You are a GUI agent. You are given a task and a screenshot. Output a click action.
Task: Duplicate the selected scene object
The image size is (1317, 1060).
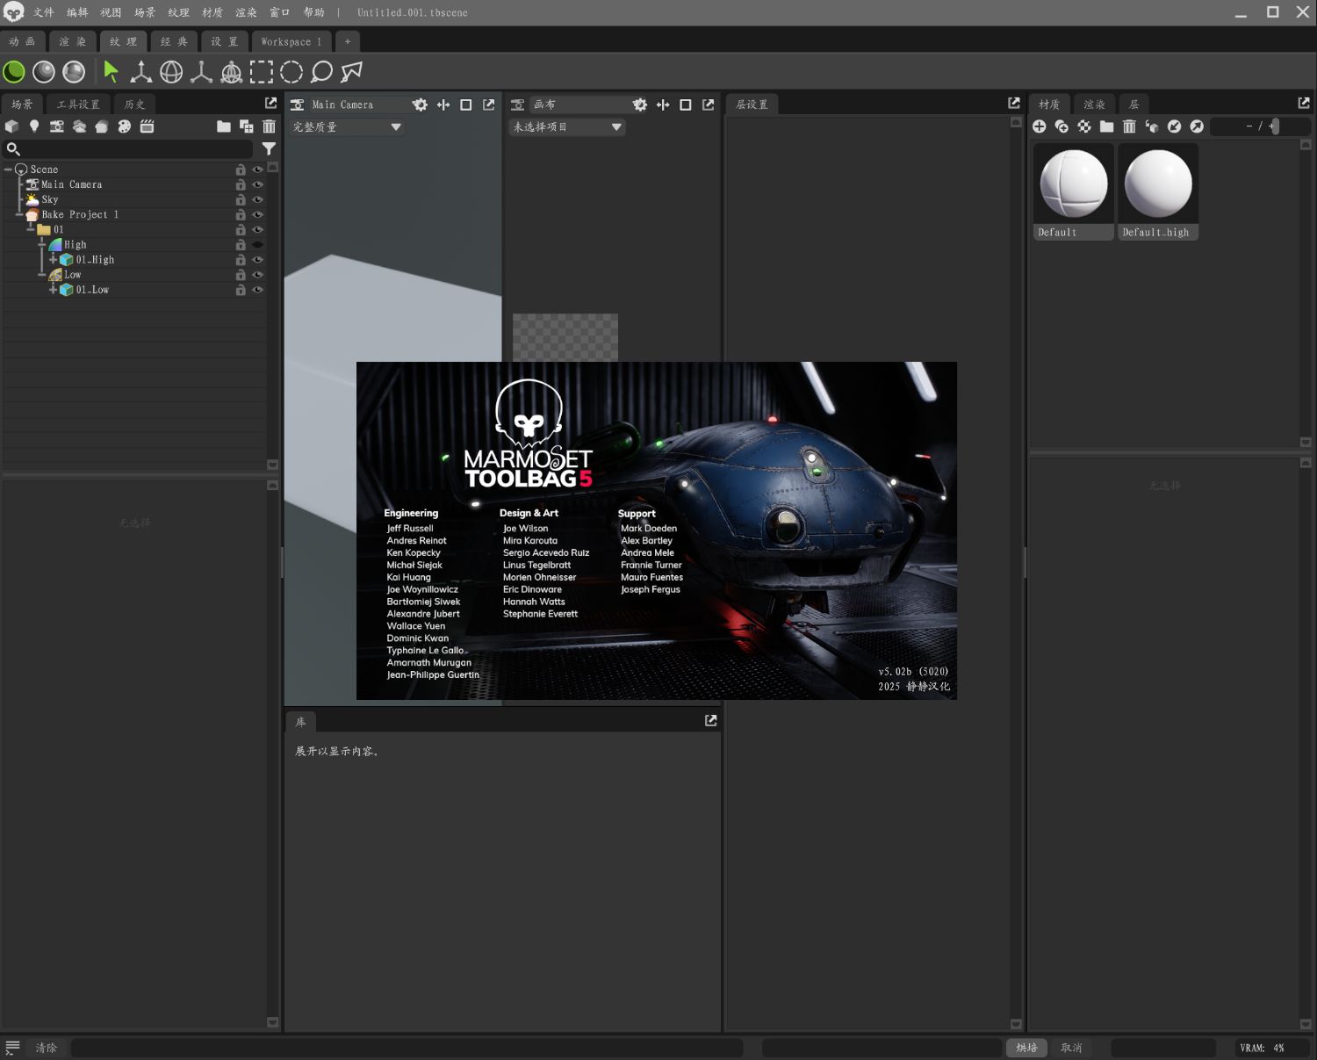tap(247, 126)
